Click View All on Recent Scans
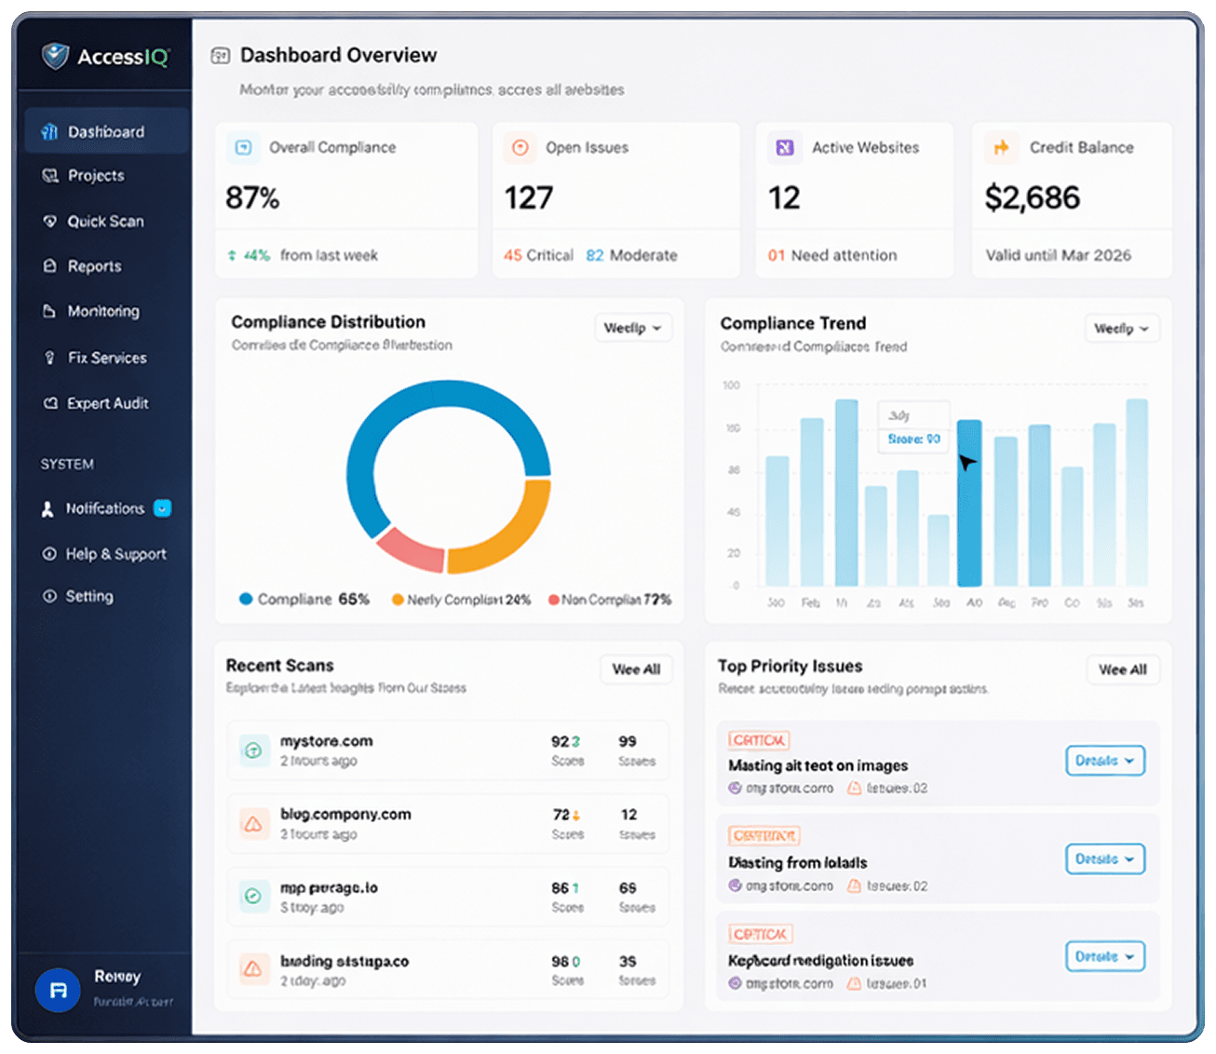Viewport: 1216px width, 1054px height. point(636,669)
